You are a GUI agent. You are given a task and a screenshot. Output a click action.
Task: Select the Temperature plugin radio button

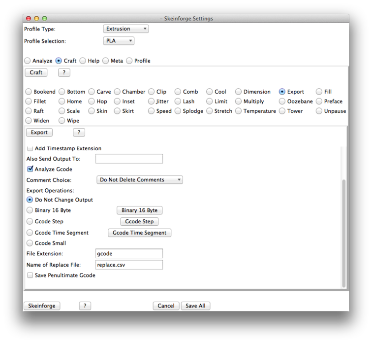[239, 111]
